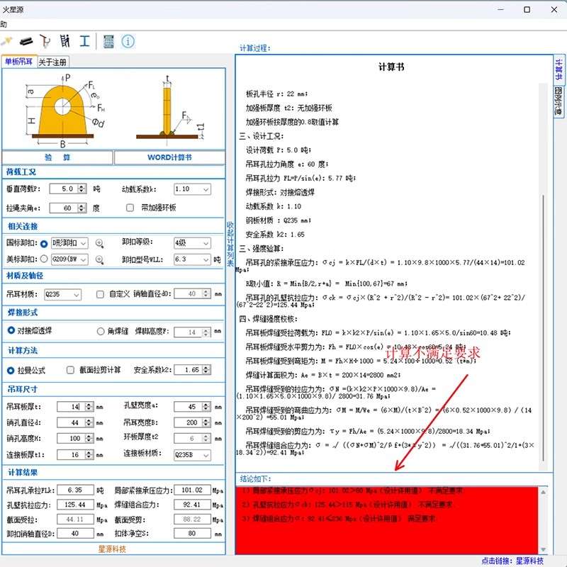This screenshot has height=567, width=567.
Task: Select the 图例示意 vertical side tab
Action: coord(558,102)
